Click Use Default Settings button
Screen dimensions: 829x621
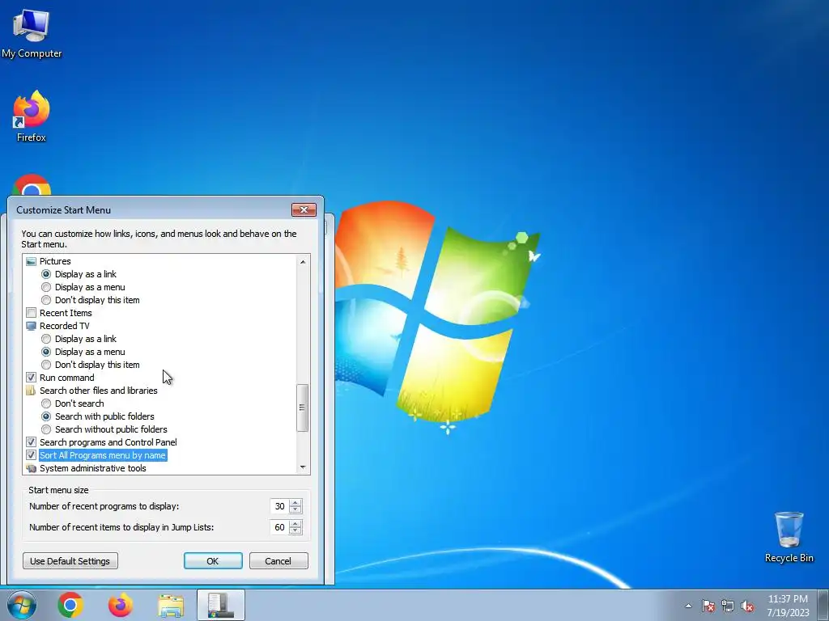[x=70, y=561]
